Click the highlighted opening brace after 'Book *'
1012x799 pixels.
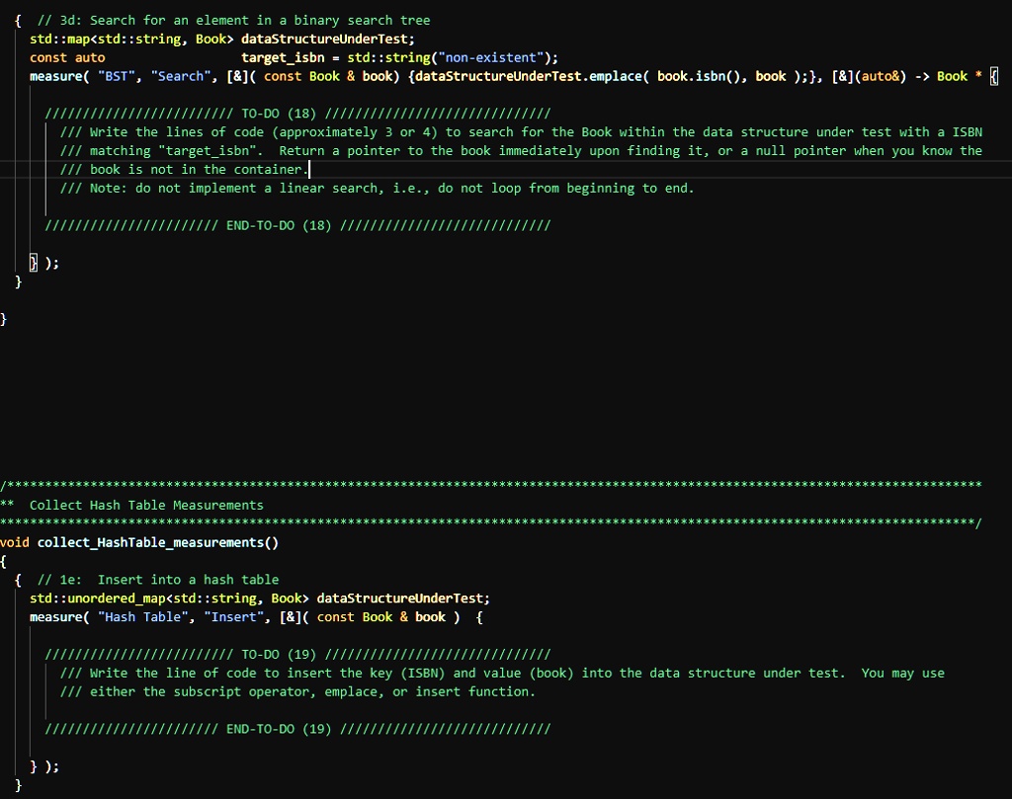coord(994,76)
